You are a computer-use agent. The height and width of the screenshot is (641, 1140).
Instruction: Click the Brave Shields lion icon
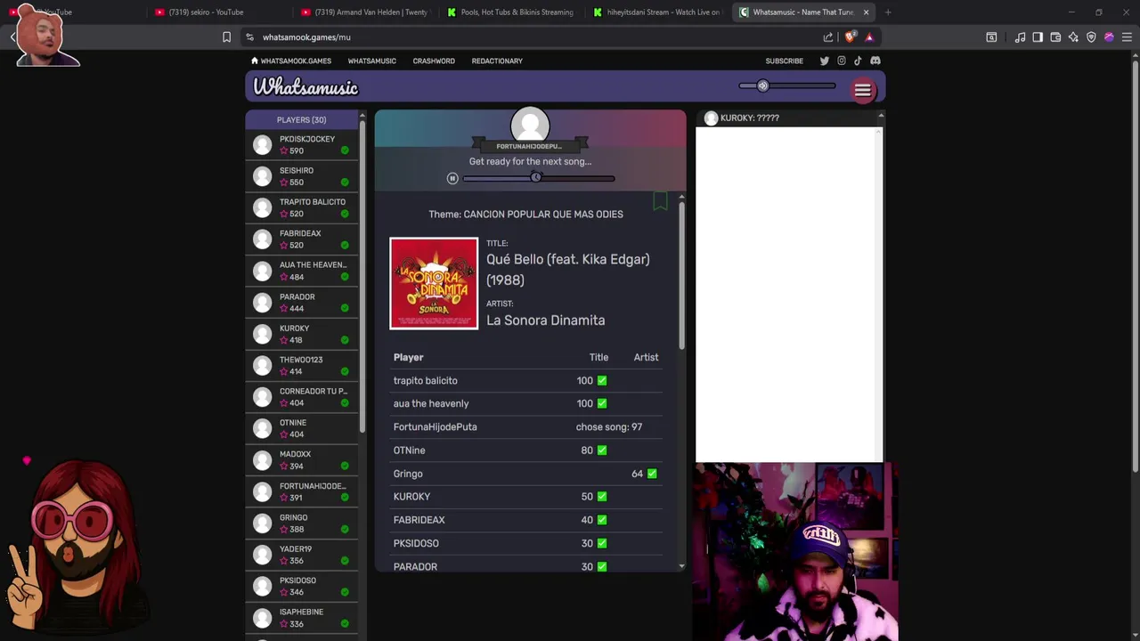[x=850, y=37]
